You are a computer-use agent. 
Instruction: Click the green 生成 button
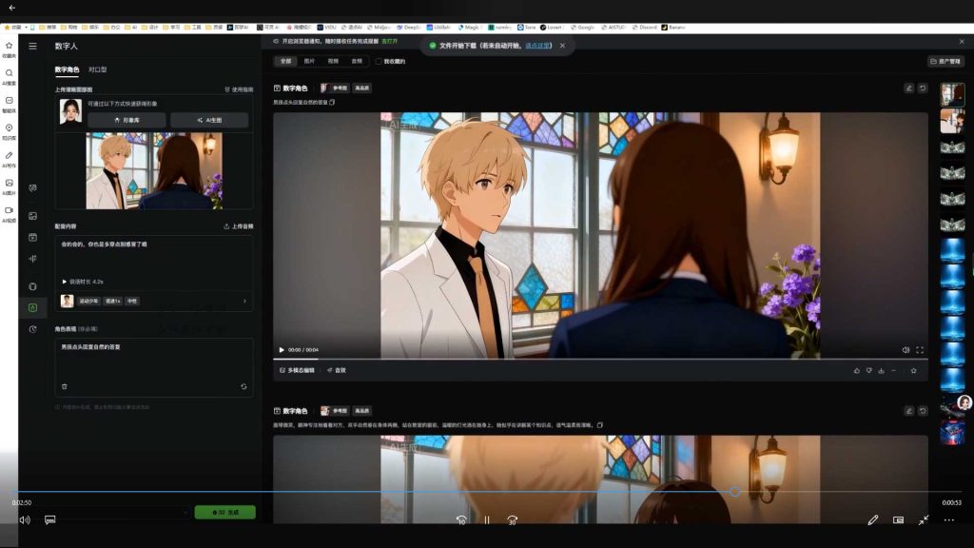point(224,512)
